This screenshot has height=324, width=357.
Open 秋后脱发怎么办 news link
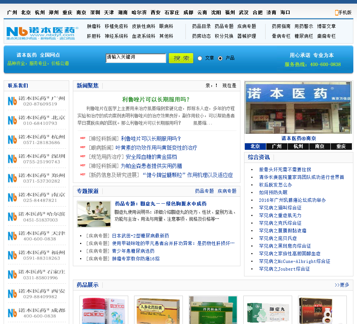[275, 185]
